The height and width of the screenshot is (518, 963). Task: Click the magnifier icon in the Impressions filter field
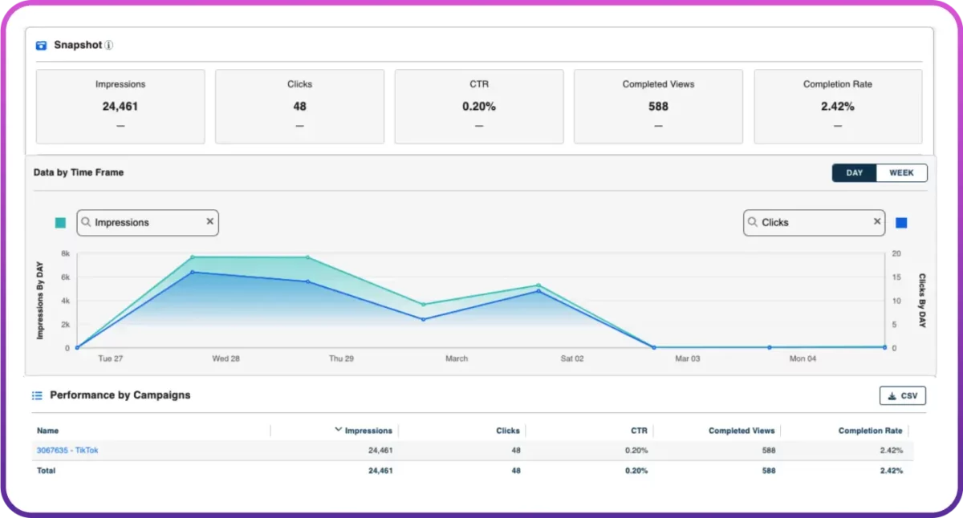[x=84, y=222]
